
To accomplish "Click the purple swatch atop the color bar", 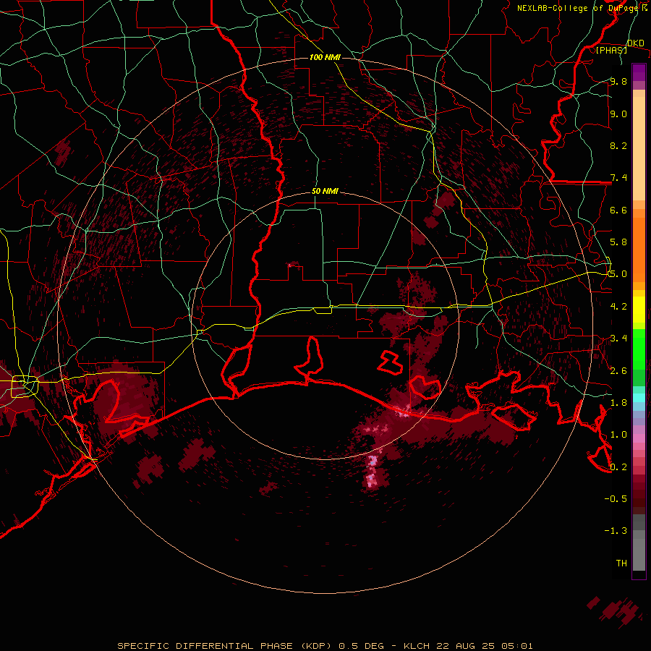I will [639, 73].
